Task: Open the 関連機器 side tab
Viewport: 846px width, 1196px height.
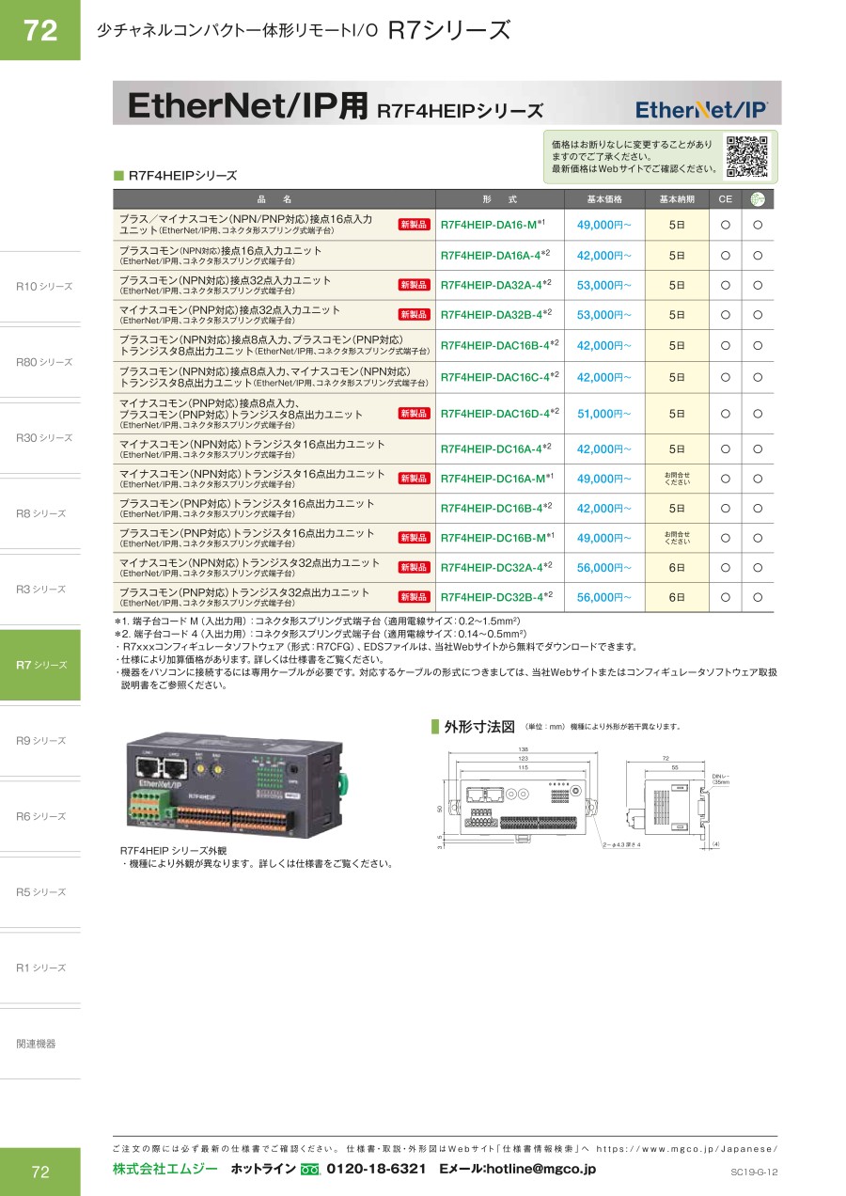Action: (40, 1044)
